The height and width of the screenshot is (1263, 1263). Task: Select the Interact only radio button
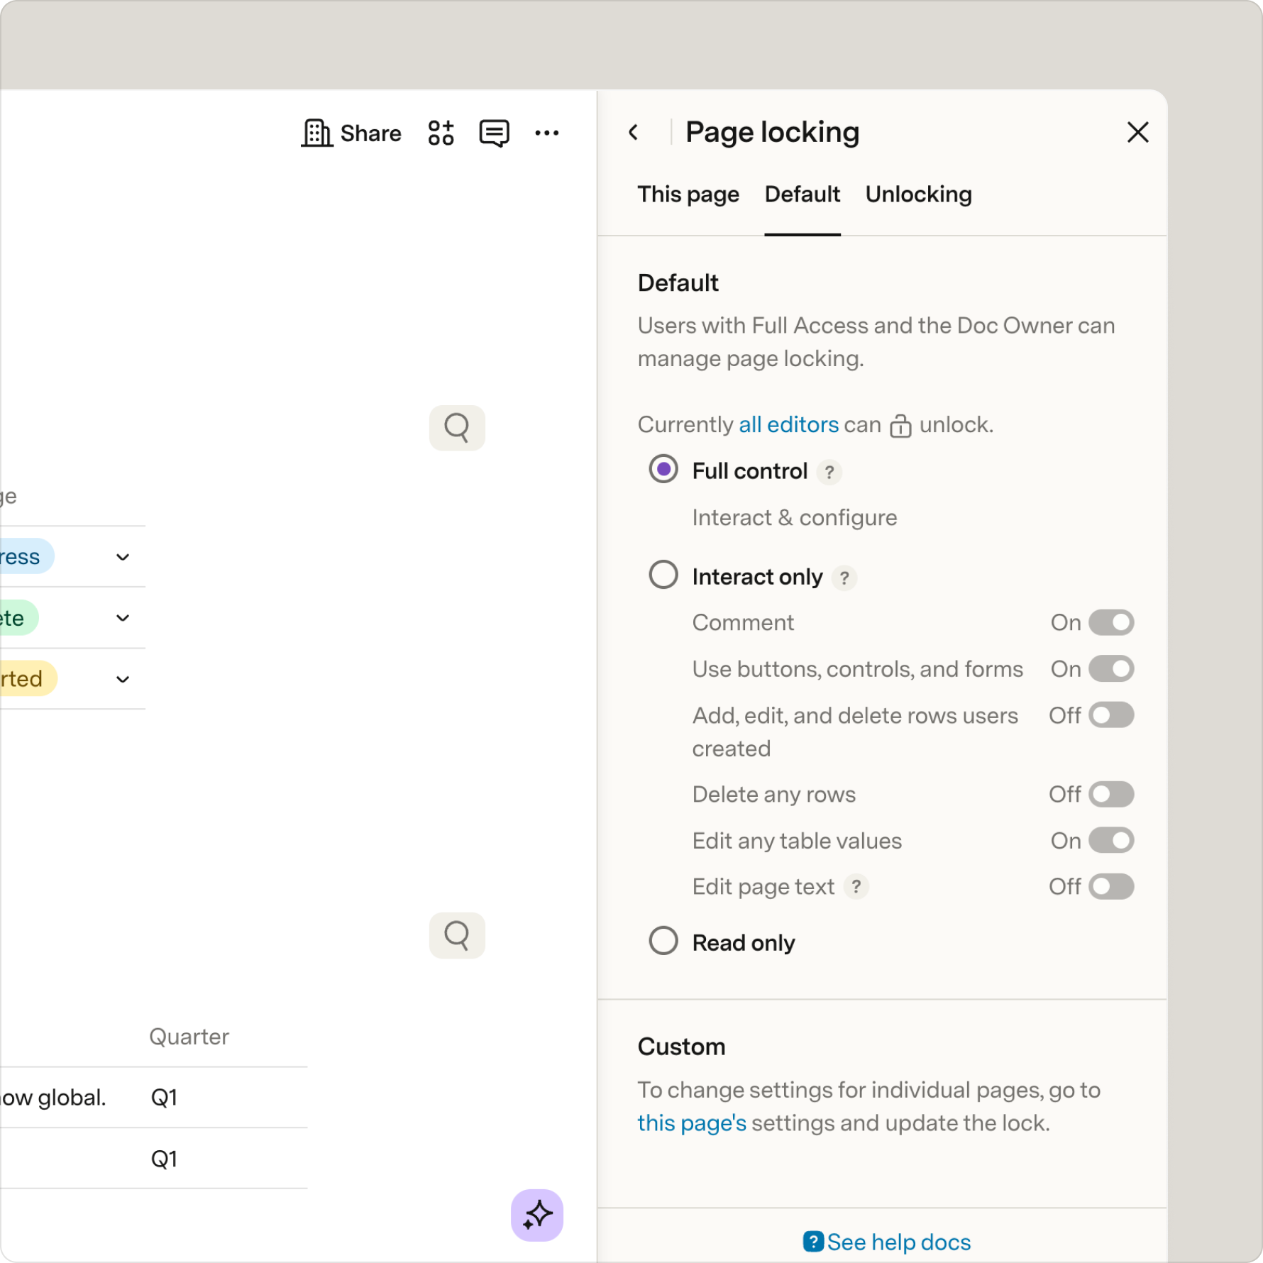point(663,575)
